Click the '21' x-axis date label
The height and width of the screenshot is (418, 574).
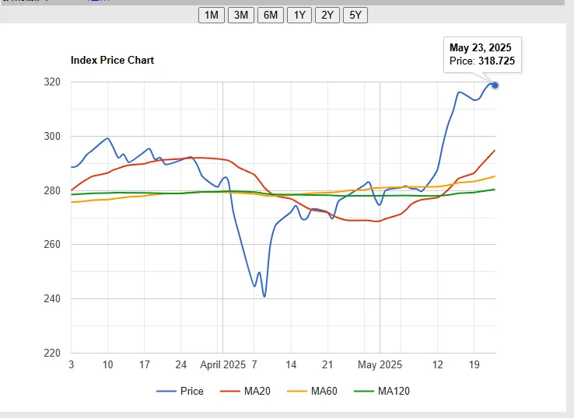pyautogui.click(x=327, y=364)
